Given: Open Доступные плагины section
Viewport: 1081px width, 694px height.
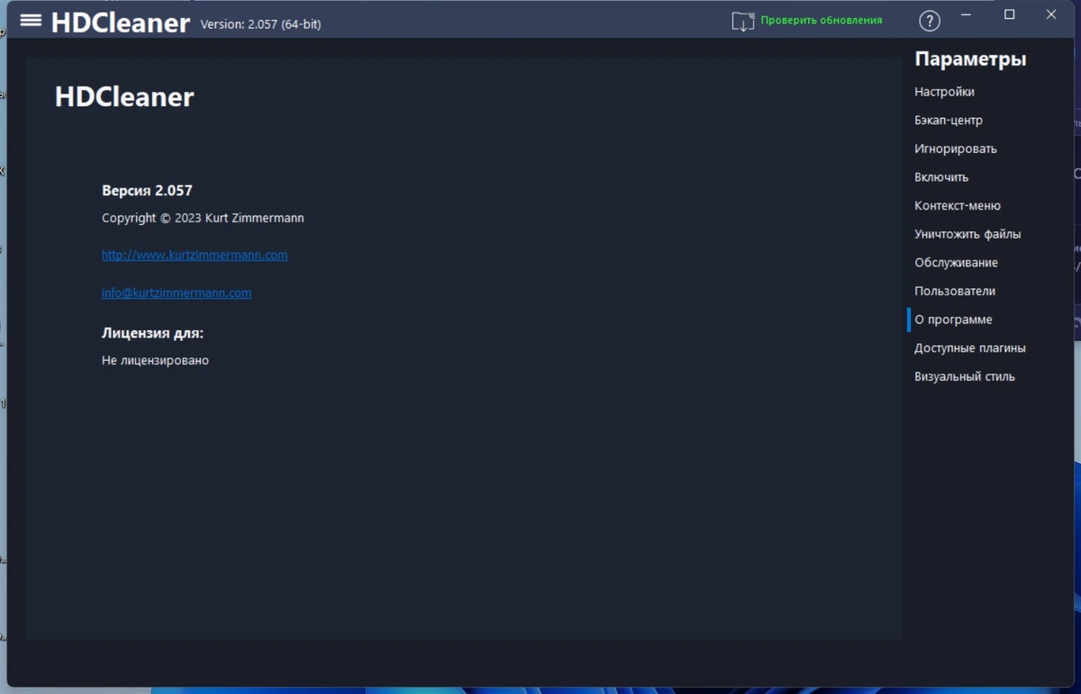Looking at the screenshot, I should (x=970, y=348).
